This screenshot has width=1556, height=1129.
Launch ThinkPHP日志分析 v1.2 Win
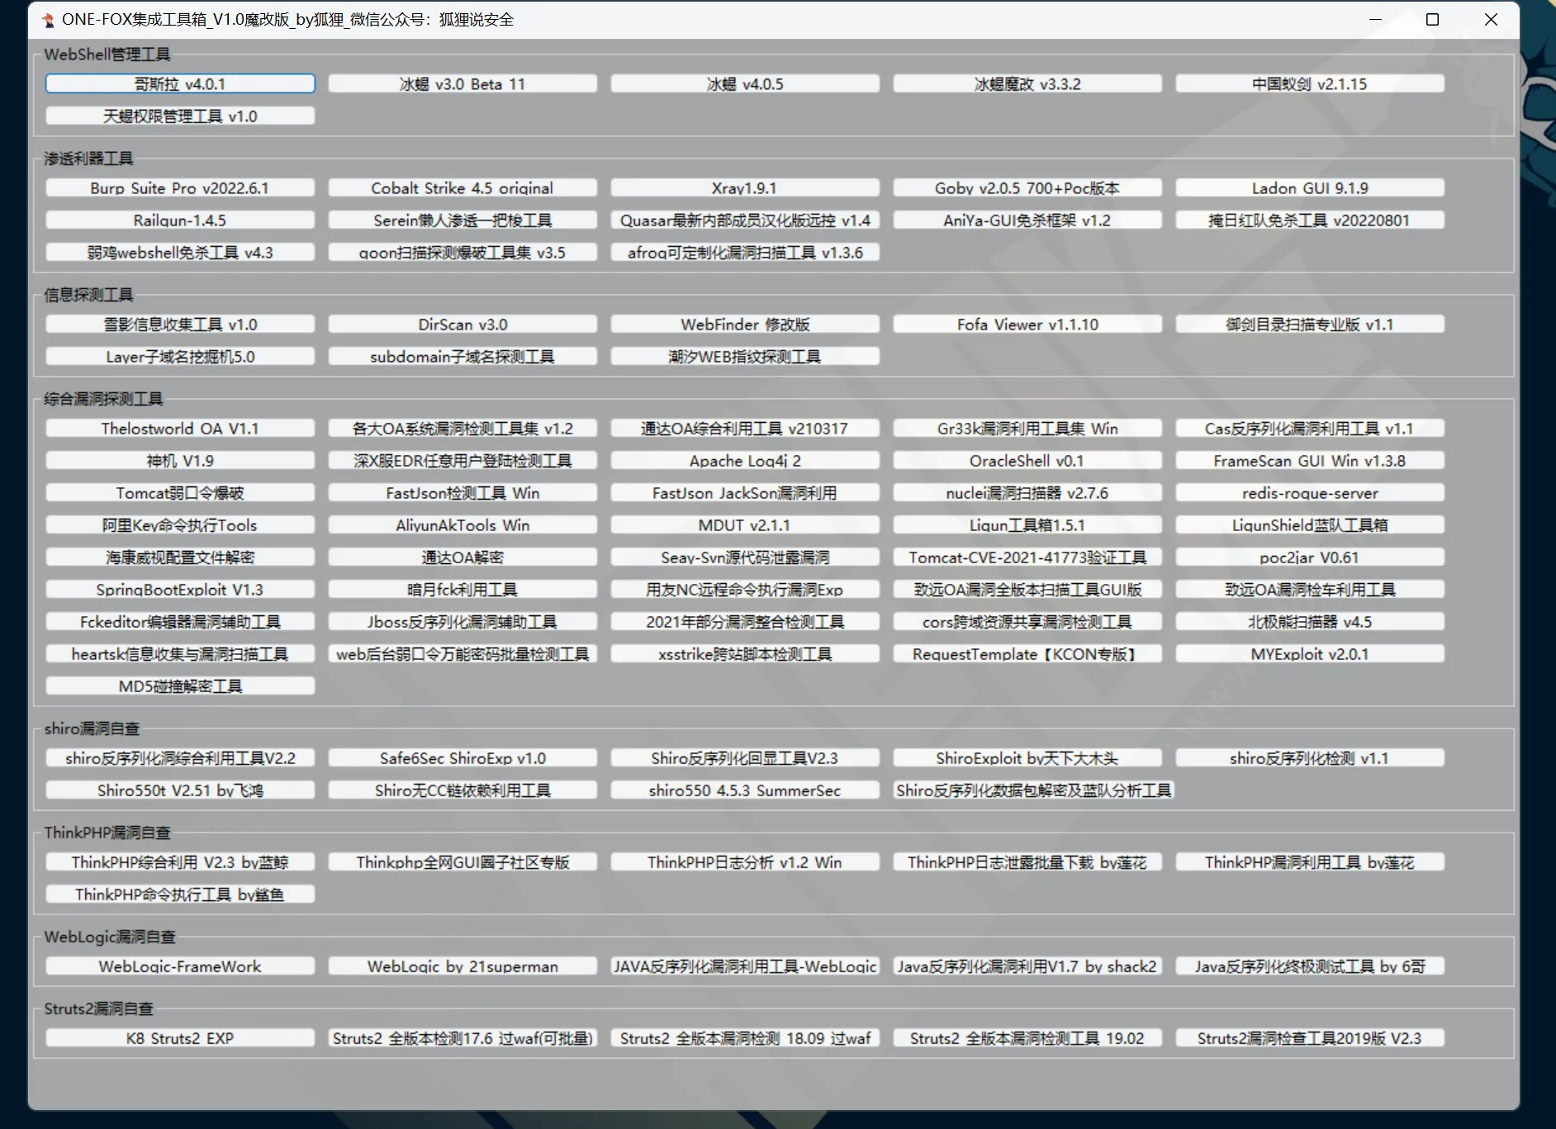coord(745,862)
